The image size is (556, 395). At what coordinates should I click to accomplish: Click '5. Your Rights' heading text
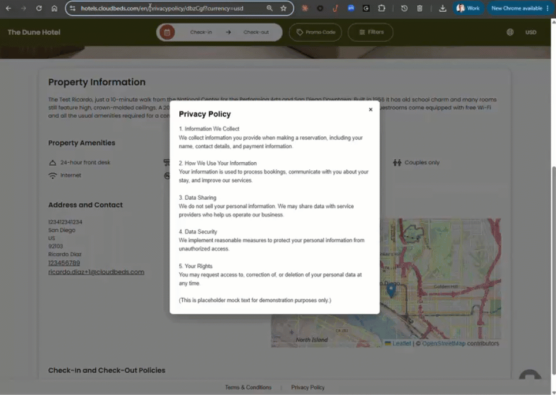tap(196, 266)
